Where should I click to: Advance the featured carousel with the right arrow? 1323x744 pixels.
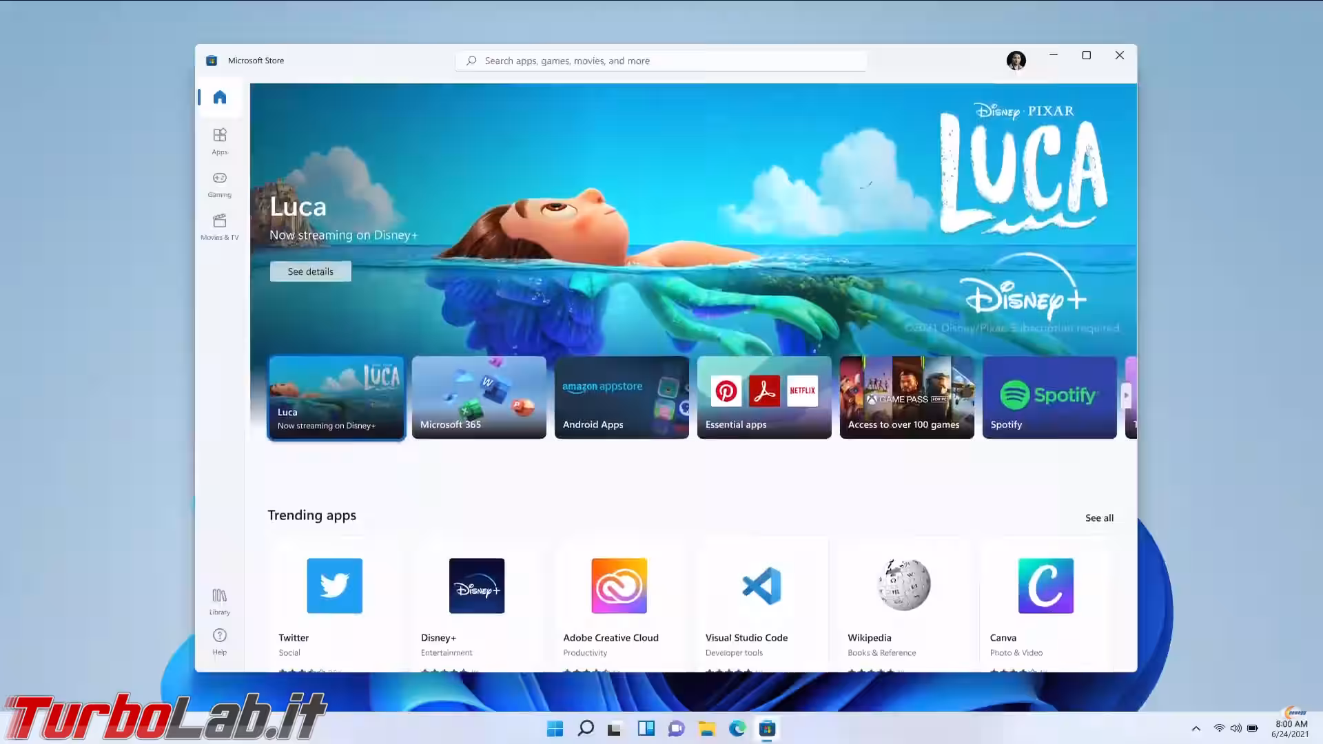(1126, 396)
